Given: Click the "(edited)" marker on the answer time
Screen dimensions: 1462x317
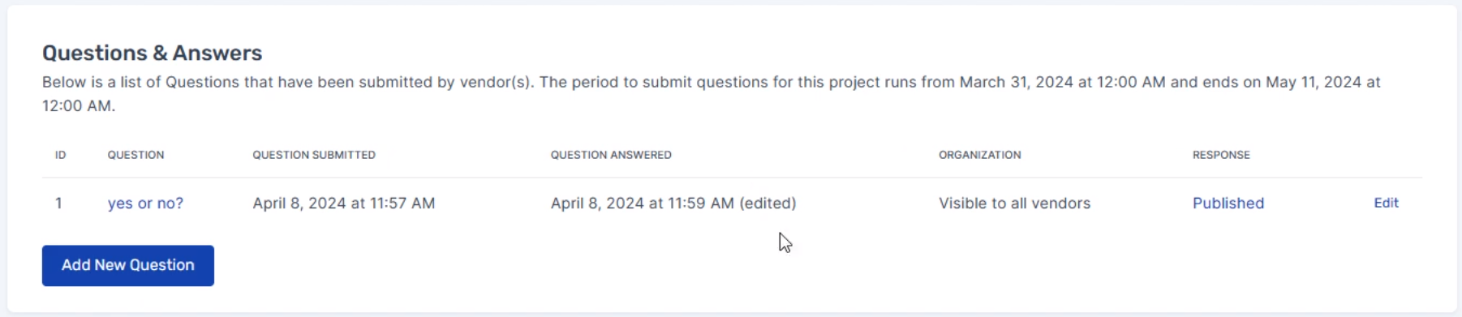Looking at the screenshot, I should pos(768,203).
